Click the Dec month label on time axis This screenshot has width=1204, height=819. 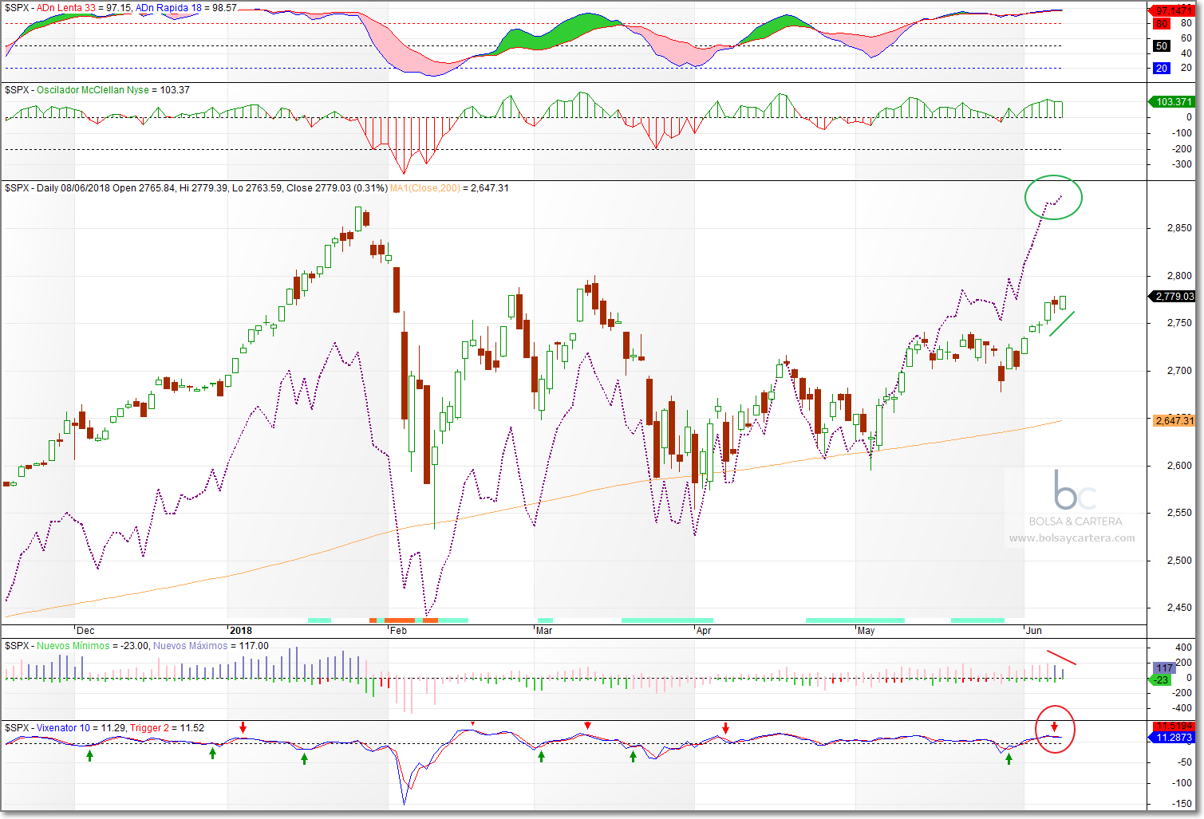pyautogui.click(x=85, y=631)
